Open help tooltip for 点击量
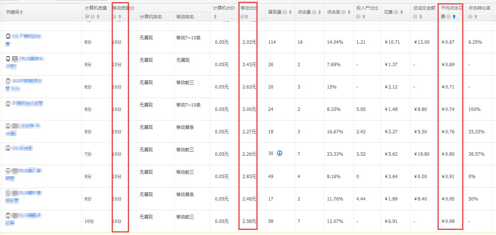The image size is (496, 235). 314,12
